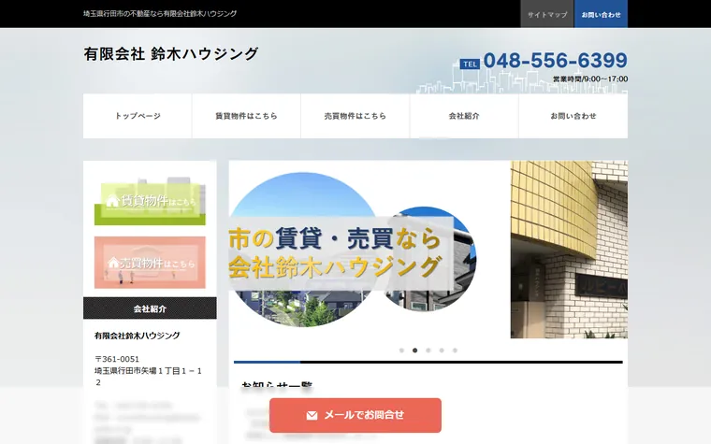Click the 有限会社鈴木ハウジング company name in sidebar
The height and width of the screenshot is (444, 711).
(137, 336)
